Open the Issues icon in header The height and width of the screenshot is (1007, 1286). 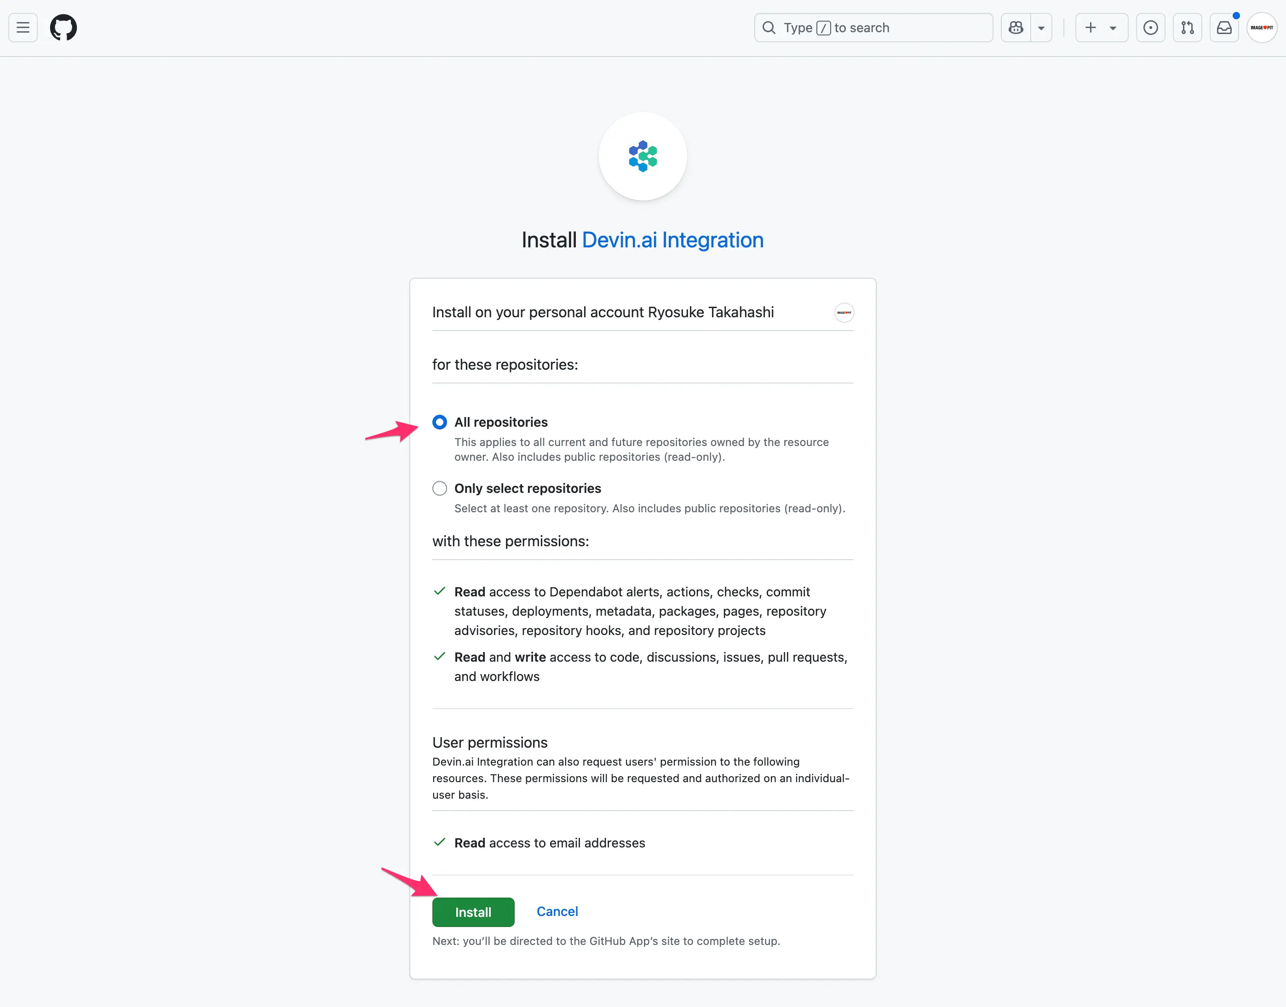coord(1150,28)
